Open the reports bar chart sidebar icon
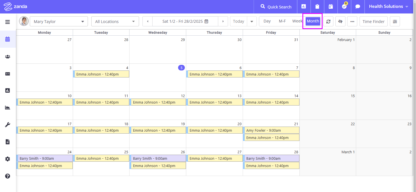Screen dimensions: 416x192 [8, 90]
